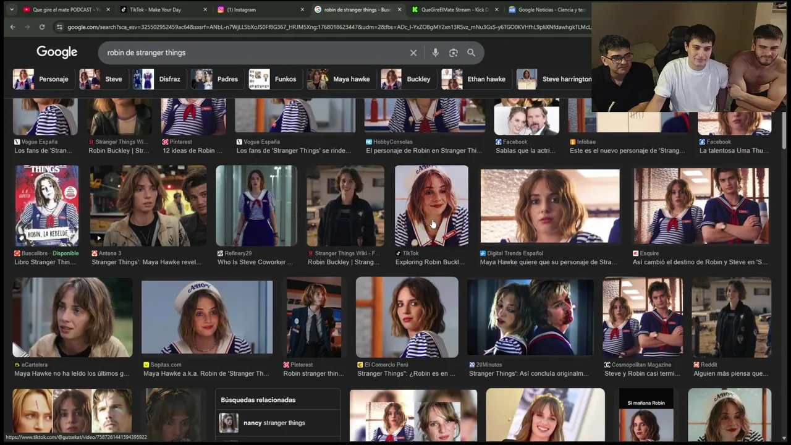
Task: Open the Sopitas.com sailor hat image
Action: [x=207, y=317]
